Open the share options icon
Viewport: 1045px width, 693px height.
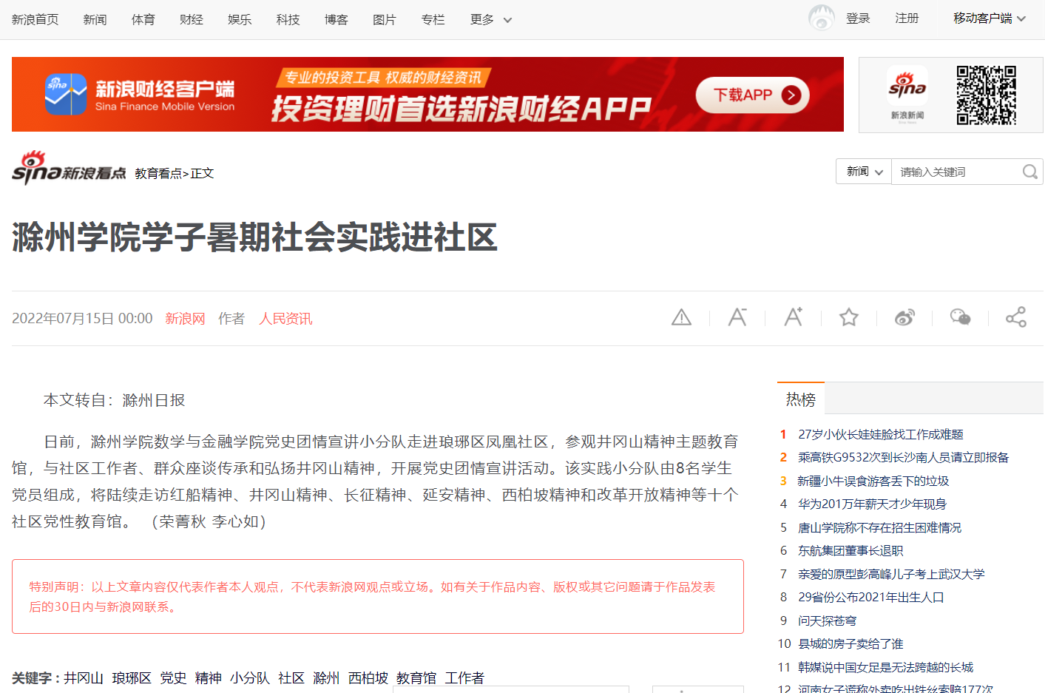click(1015, 317)
